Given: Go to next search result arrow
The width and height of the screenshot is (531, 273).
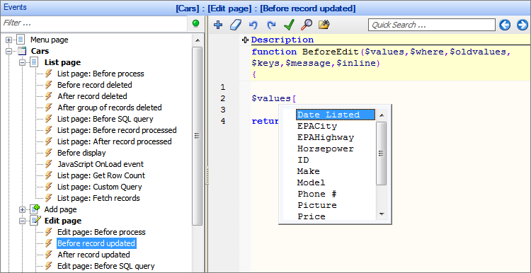Looking at the screenshot, I should coord(523,25).
